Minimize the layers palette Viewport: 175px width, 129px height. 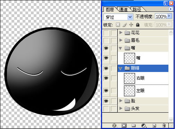[x=166, y=3]
